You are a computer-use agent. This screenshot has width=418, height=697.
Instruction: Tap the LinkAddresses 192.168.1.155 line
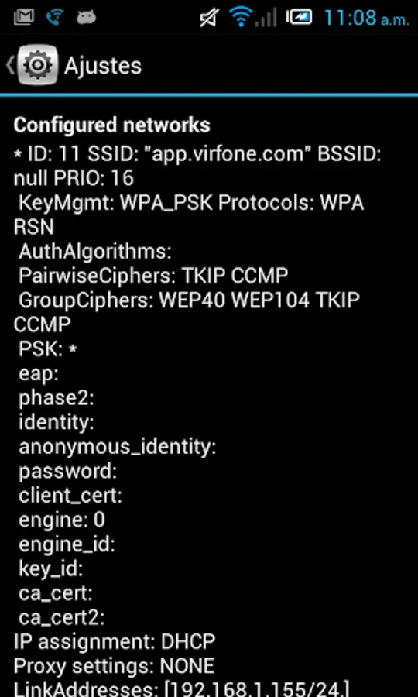[181, 688]
